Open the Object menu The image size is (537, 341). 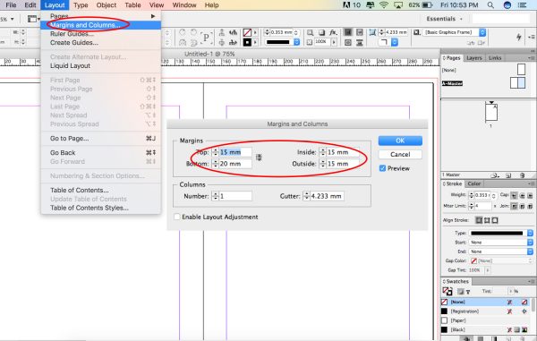[107, 5]
